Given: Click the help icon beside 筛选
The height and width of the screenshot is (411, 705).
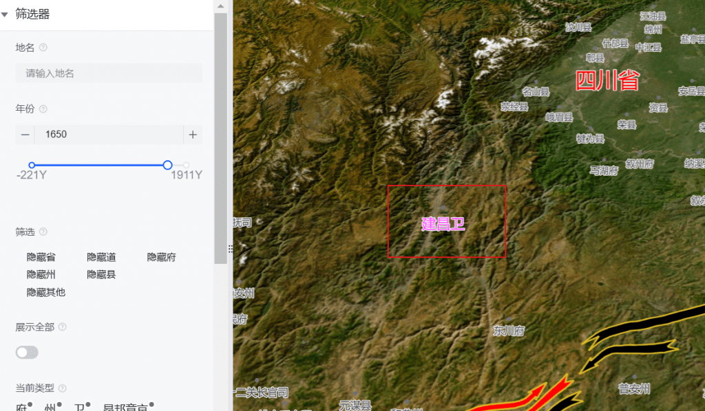Looking at the screenshot, I should click(43, 232).
